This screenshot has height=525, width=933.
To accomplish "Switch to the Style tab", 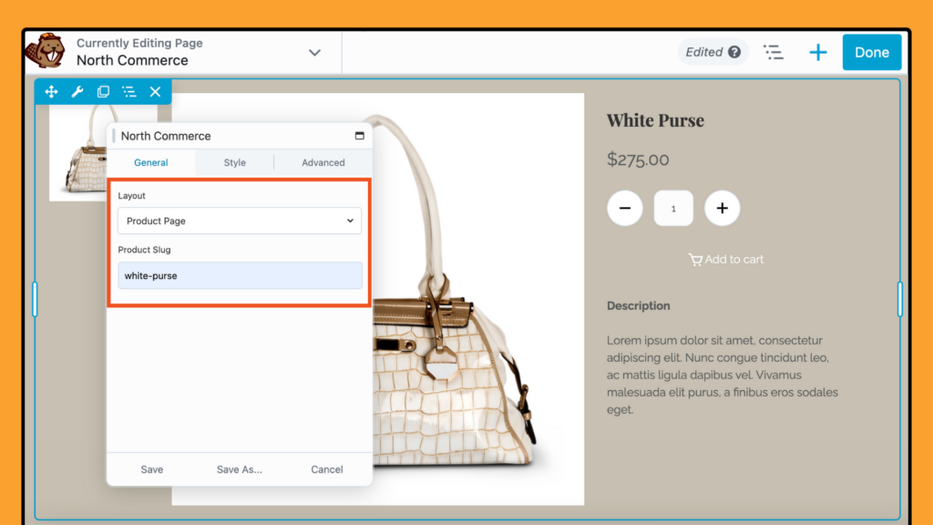I will click(x=234, y=162).
